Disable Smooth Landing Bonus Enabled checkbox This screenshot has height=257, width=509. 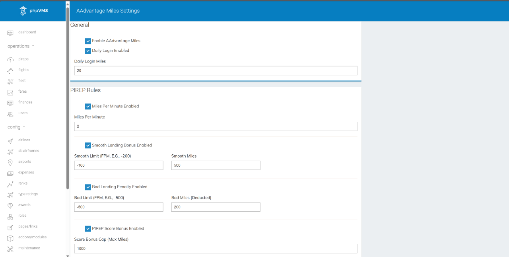tap(88, 145)
